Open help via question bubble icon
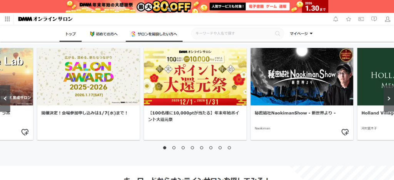394x180 pixels. 374,19
